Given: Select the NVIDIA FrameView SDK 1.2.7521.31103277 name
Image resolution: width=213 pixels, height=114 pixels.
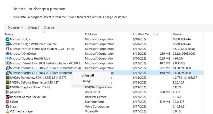Looking at the screenshot, I should tap(38, 78).
